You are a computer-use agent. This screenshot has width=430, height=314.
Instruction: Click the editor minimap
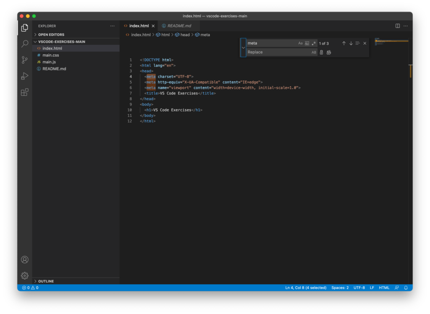391,41
